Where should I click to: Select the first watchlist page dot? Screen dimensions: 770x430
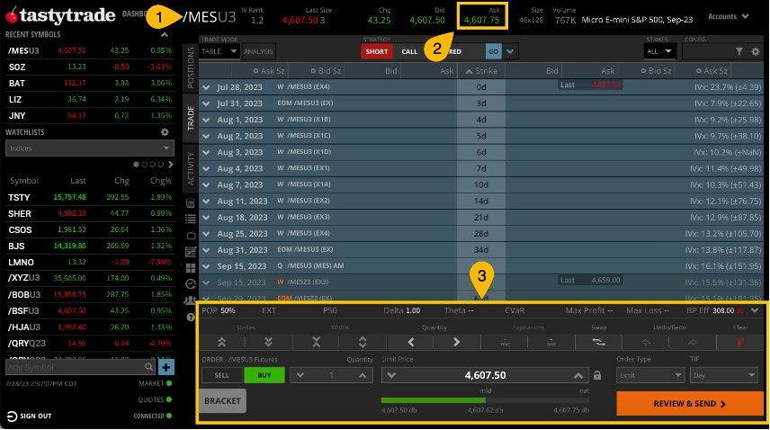pyautogui.click(x=136, y=165)
